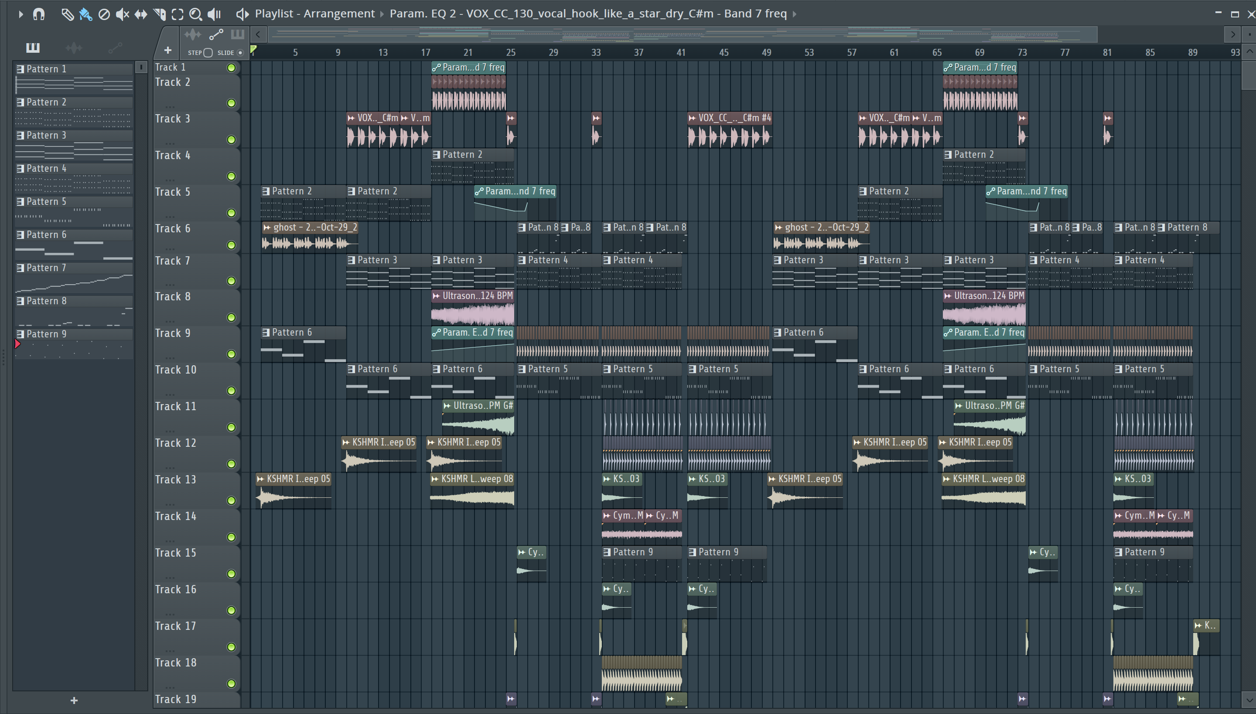
Task: Mute Track 15 with its green LED
Action: (x=231, y=574)
